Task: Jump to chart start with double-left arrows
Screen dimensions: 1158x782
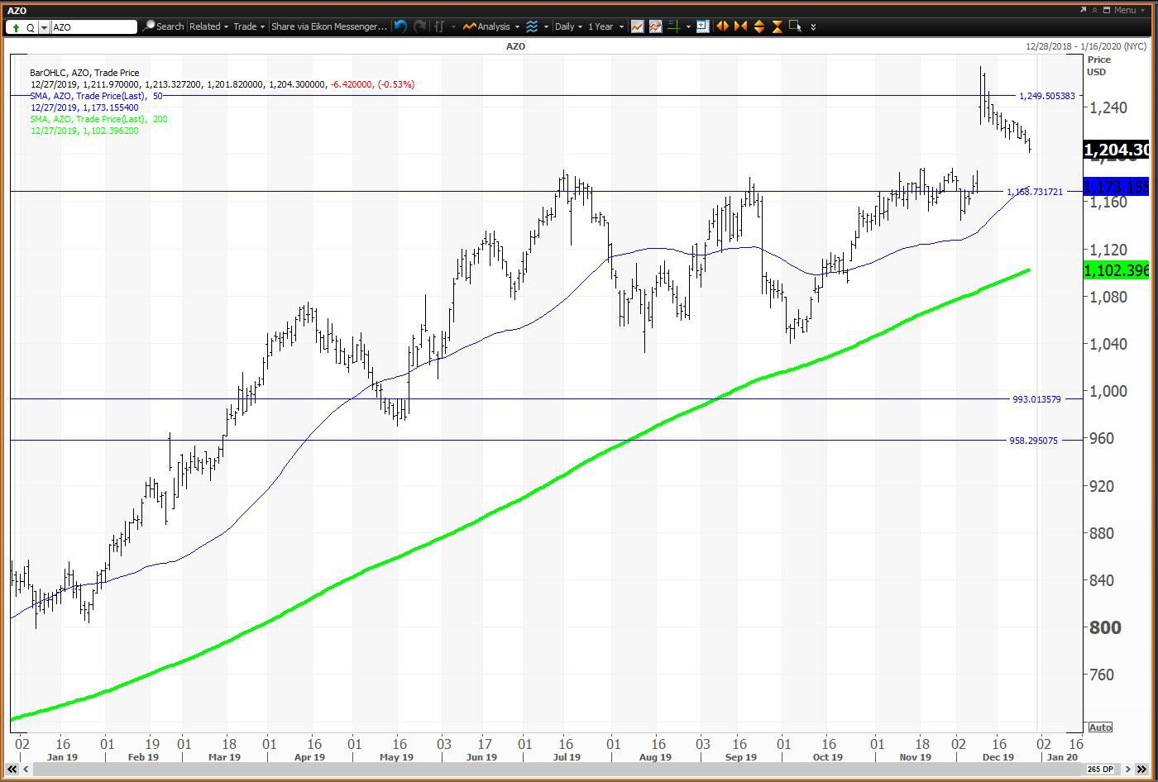Action: 13,770
